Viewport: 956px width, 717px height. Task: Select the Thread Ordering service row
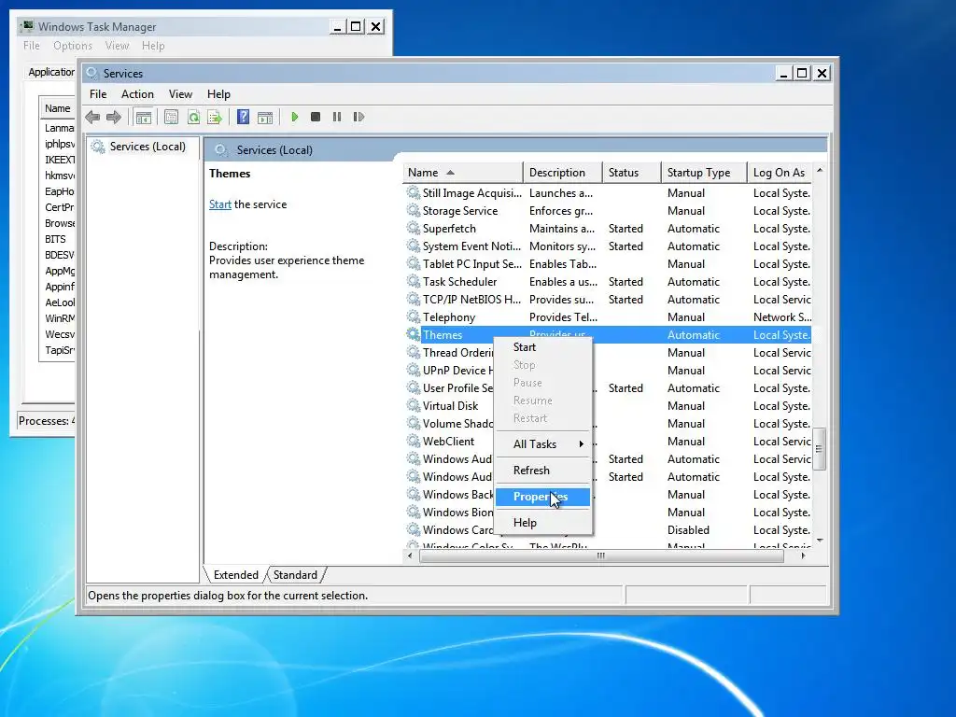(x=608, y=352)
